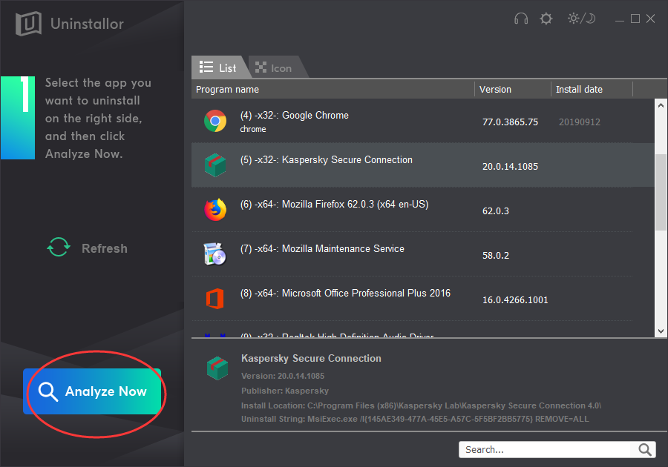
Task: Click the install date 20190912 cell
Action: point(580,122)
